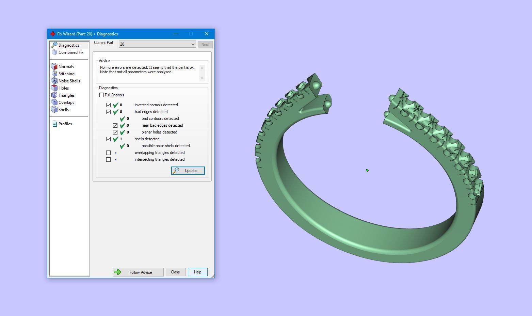Uncheck bad edges detected checkbox

tap(108, 112)
